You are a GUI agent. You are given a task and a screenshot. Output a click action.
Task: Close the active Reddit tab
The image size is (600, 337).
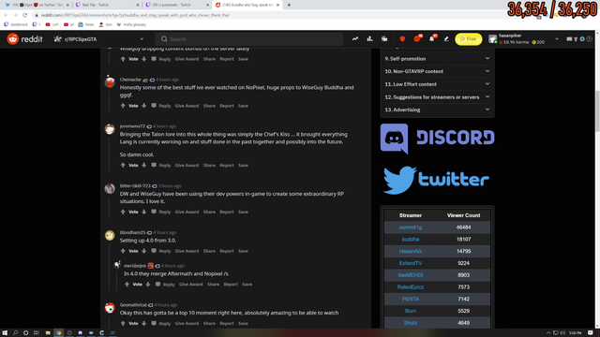[x=277, y=5]
